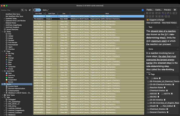Click View on AnkiHub button
Viewport: 180px width, 116px height.
(153, 23)
